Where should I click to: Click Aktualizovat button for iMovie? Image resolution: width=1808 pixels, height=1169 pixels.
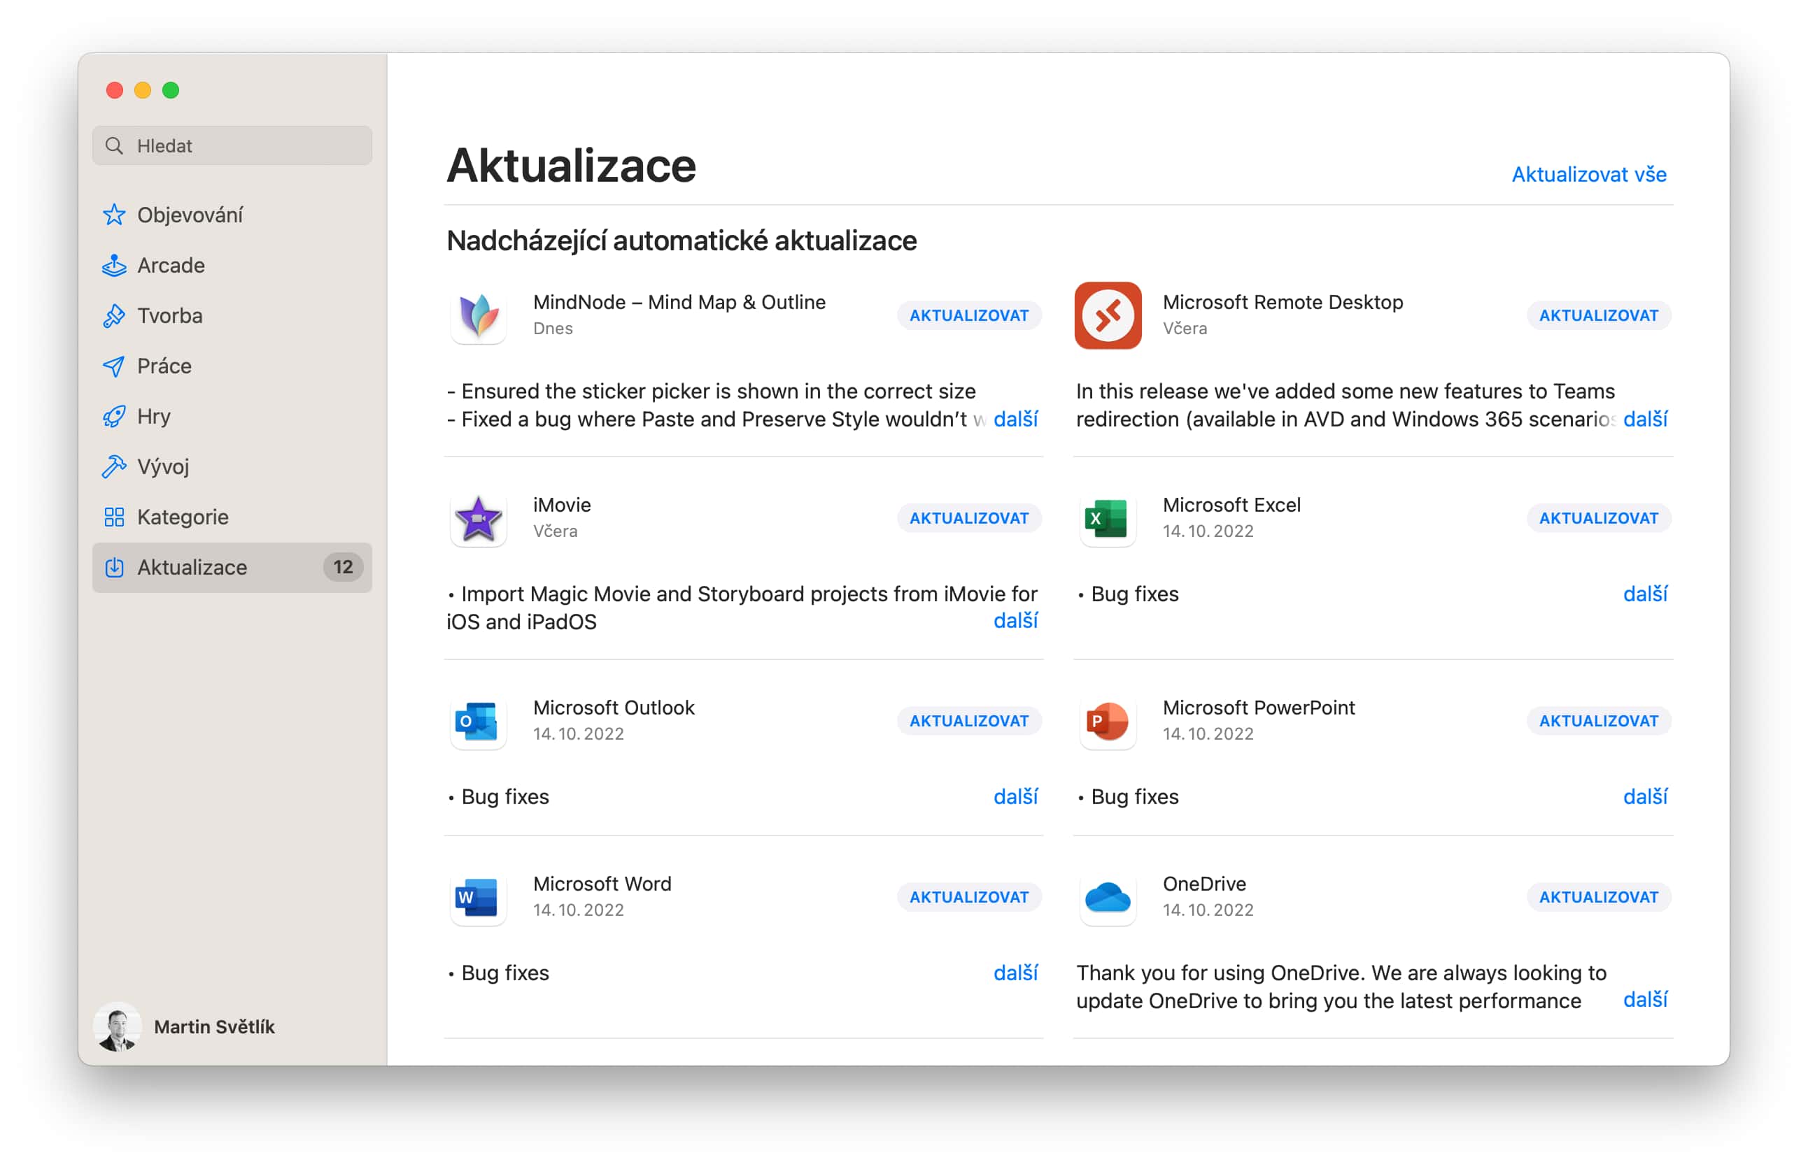(968, 517)
